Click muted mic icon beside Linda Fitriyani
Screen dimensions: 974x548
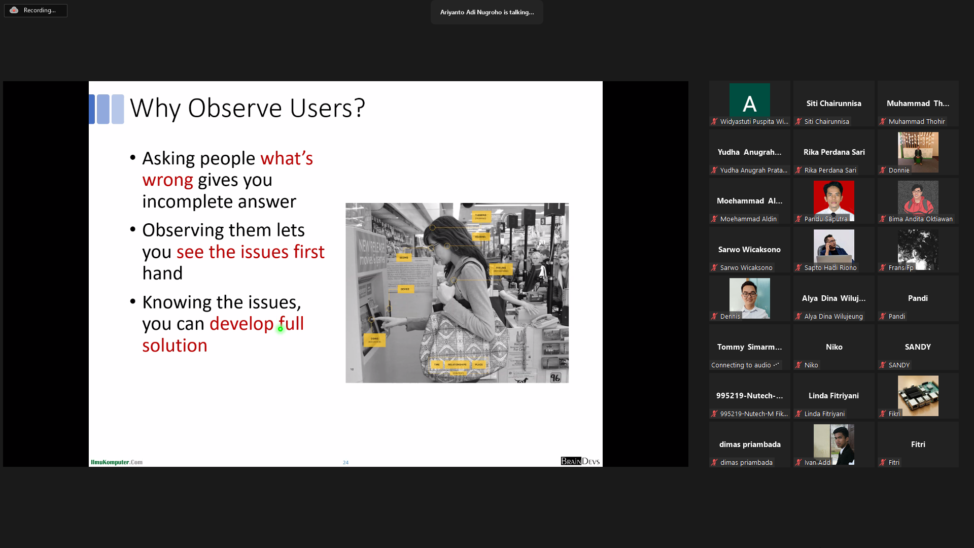click(798, 414)
